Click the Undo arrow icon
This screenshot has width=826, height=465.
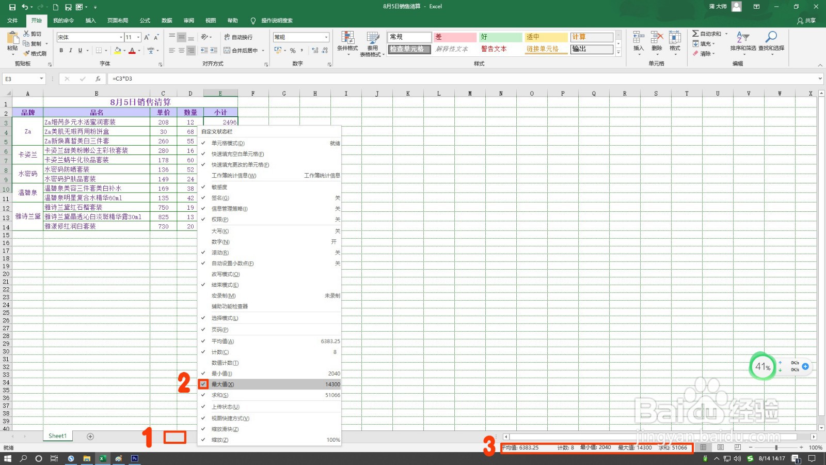(x=25, y=7)
